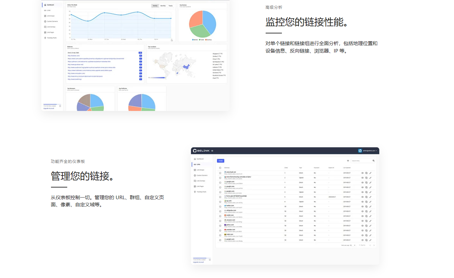This screenshot has width=454, height=278.
Task: Click the hamburger menu icon next to BELINK logo
Action: tap(212, 151)
